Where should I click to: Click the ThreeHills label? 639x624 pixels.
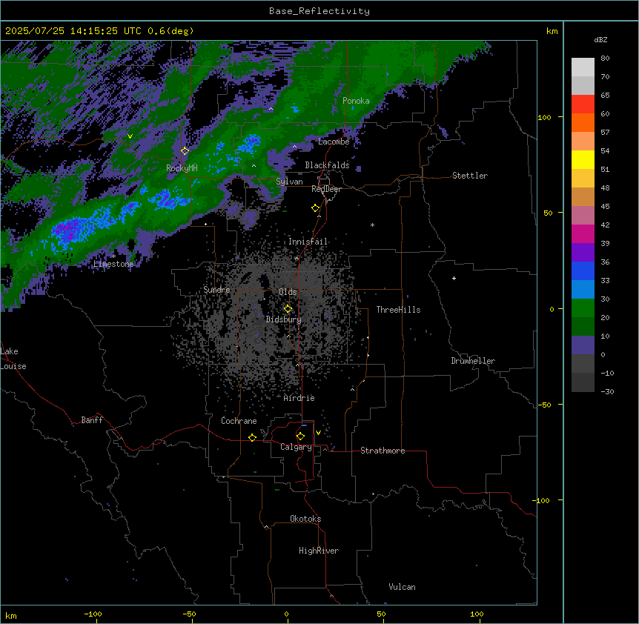pyautogui.click(x=398, y=310)
